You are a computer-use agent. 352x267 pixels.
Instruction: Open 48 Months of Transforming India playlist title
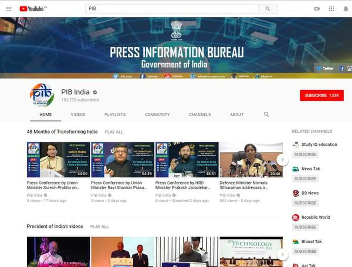point(62,132)
